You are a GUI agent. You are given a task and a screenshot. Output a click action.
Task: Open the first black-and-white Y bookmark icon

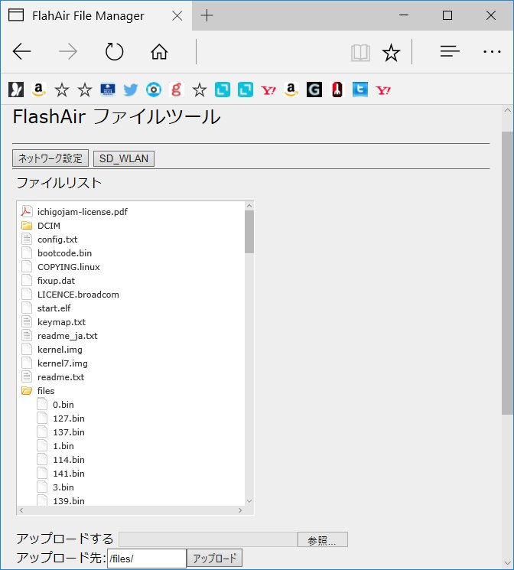click(x=16, y=90)
